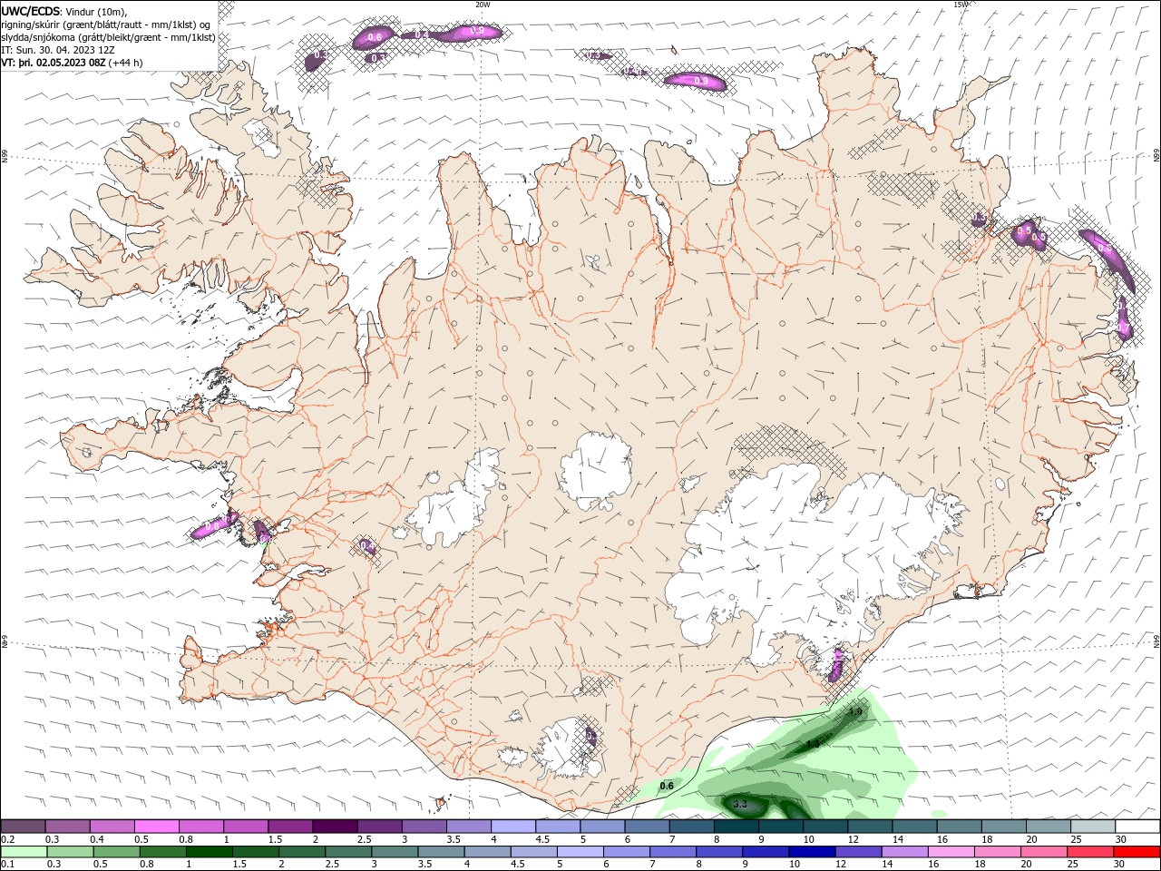The height and width of the screenshot is (871, 1161).
Task: Select the 'VT: þri. 02.05.2023 08Z (+44 h)' line
Action: click(73, 63)
